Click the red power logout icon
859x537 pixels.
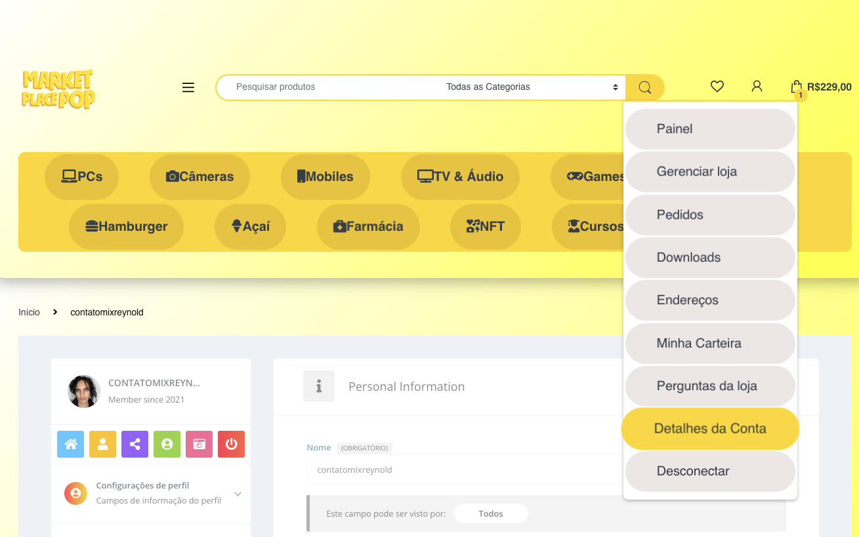[231, 444]
